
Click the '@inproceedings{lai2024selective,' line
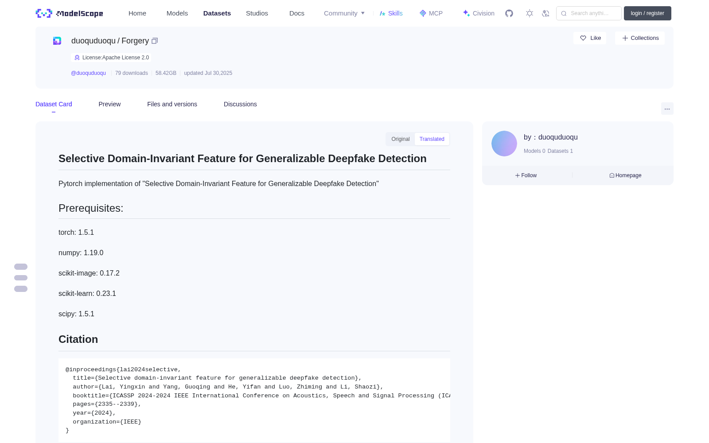pos(123,369)
